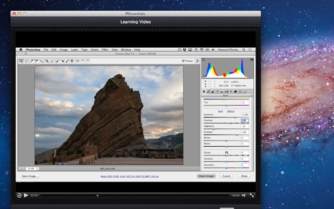Click the Done button

click(244, 176)
